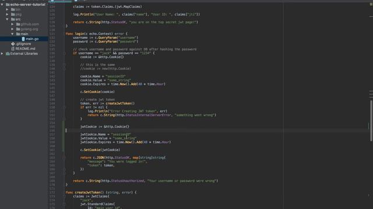
Task: Click the pkg folder icon
Action: point(13,14)
